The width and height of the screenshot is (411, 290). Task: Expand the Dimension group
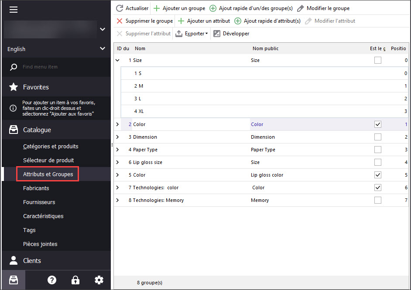point(117,137)
